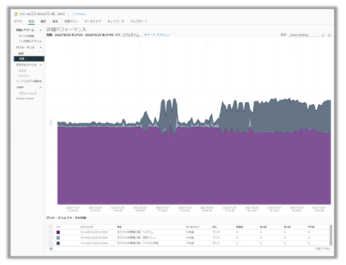Image resolution: width=346 pixels, height=265 pixels.
Task: Refresh the performance chart
Action: (x=329, y=36)
